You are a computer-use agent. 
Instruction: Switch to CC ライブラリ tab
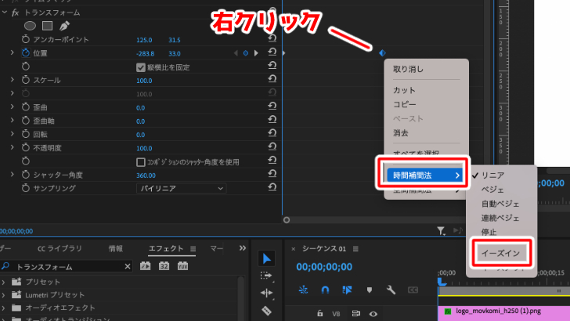click(60, 248)
